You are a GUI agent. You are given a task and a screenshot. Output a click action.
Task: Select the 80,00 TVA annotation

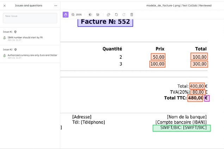pos(198,92)
